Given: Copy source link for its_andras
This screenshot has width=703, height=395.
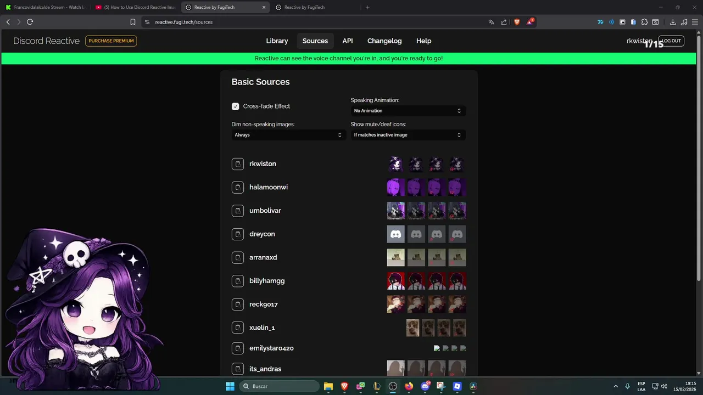Looking at the screenshot, I should pyautogui.click(x=237, y=369).
